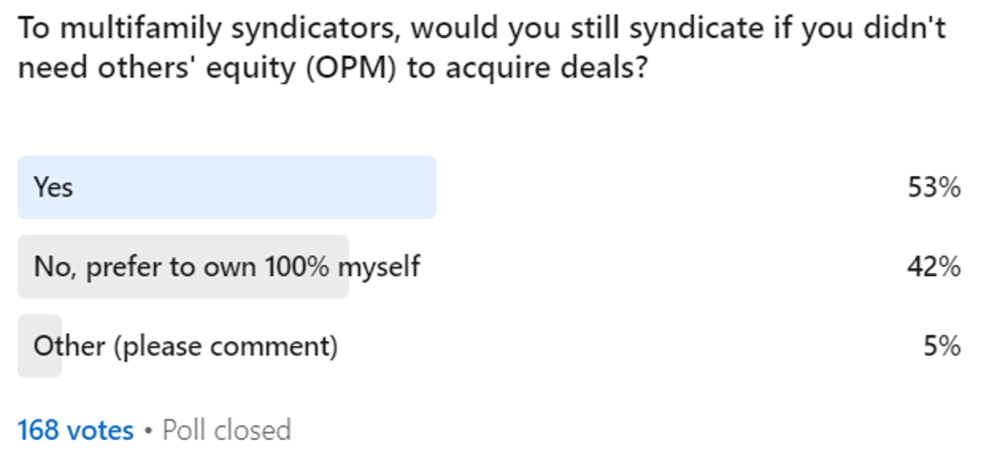Click the 53% result figure
The width and height of the screenshot is (992, 462).
click(x=934, y=188)
